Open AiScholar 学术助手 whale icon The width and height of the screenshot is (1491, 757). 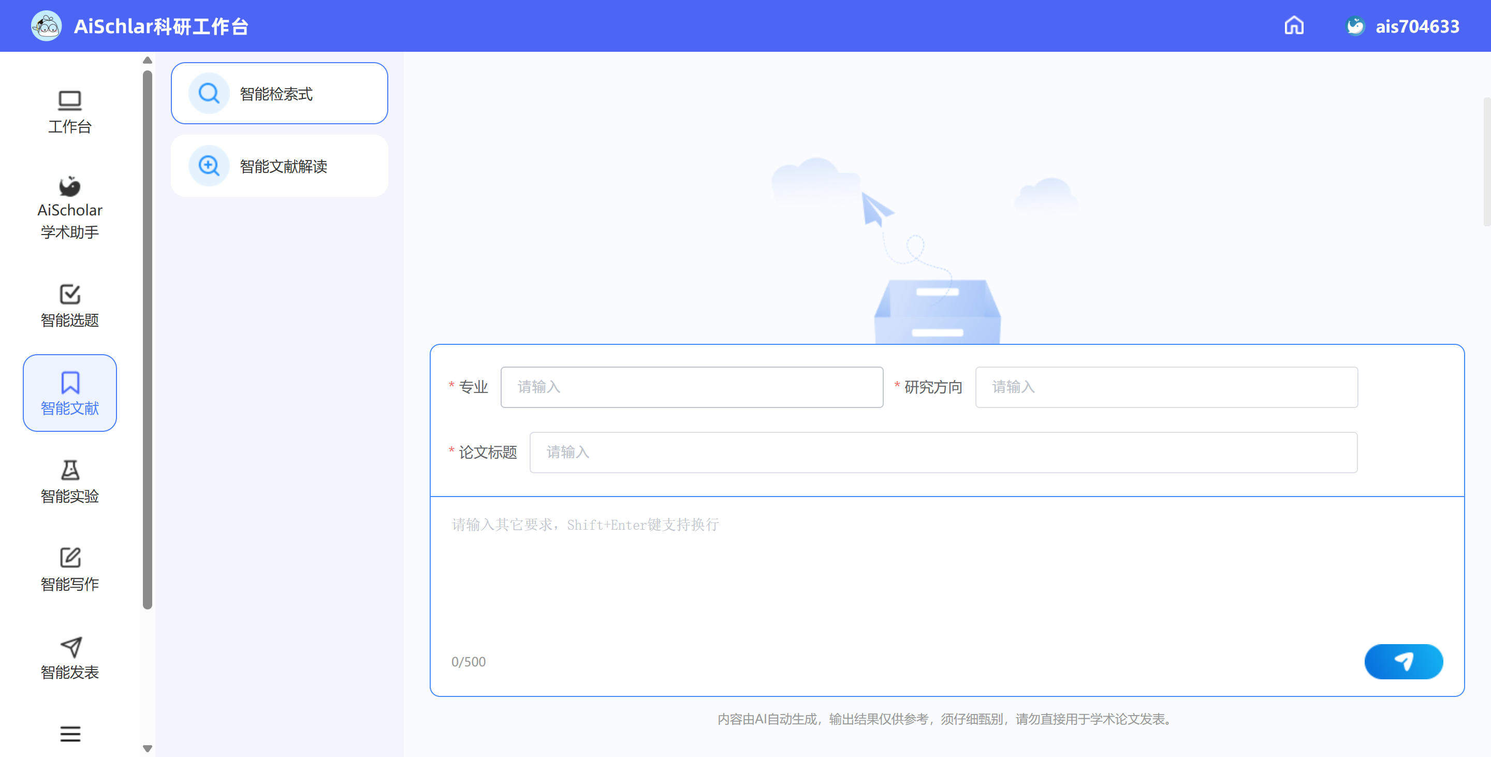click(69, 186)
